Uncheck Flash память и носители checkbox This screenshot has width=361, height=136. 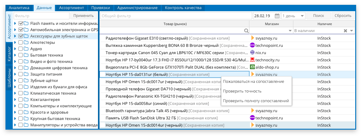click(x=21, y=23)
